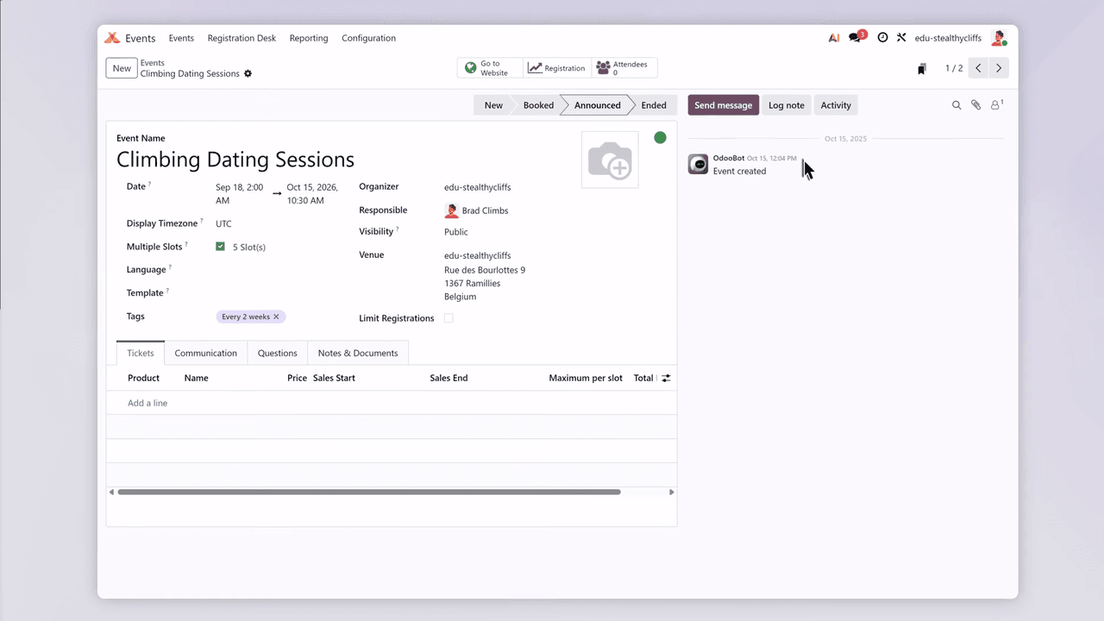Open the conversations chat icon with notifications
1104x621 pixels.
pyautogui.click(x=856, y=38)
